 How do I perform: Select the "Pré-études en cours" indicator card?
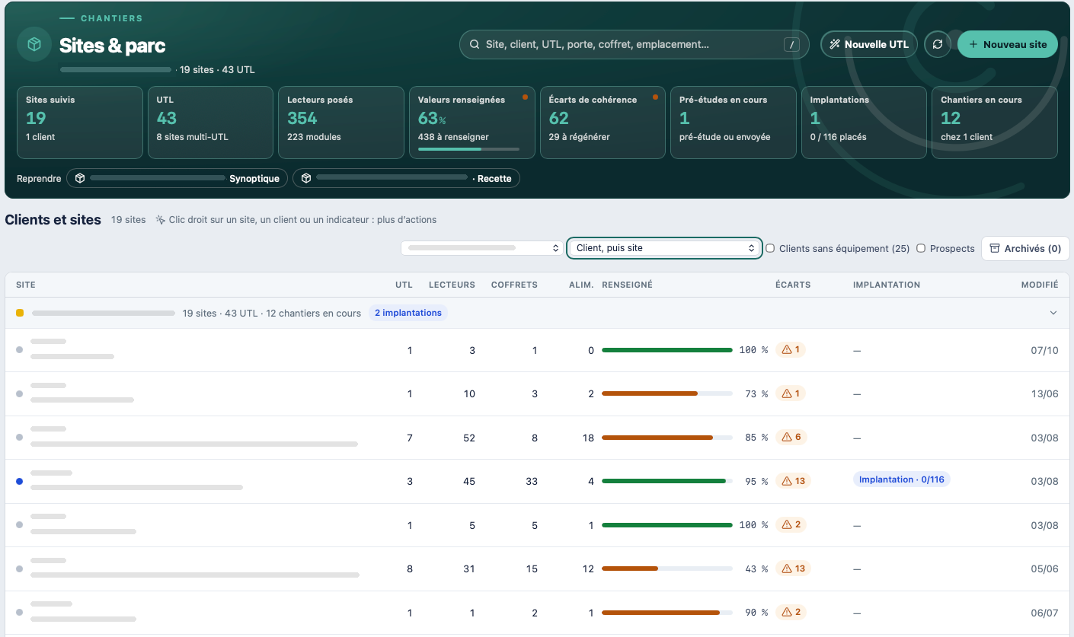coord(734,123)
